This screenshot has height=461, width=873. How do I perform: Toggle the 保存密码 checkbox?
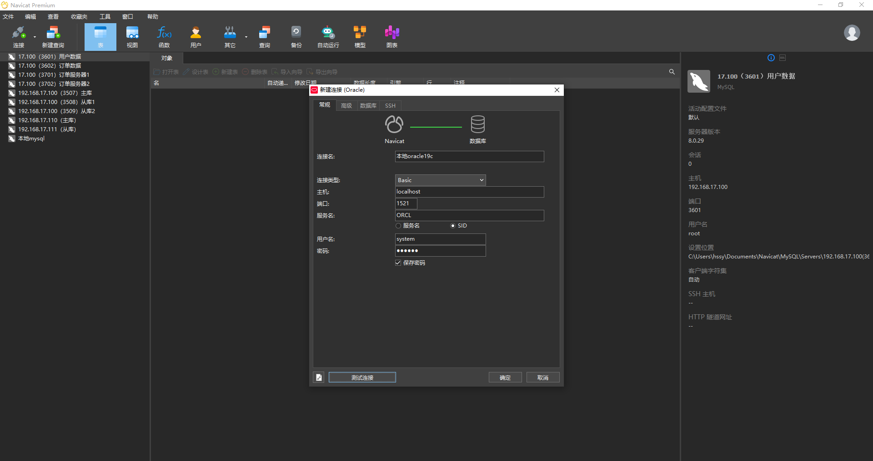click(398, 263)
